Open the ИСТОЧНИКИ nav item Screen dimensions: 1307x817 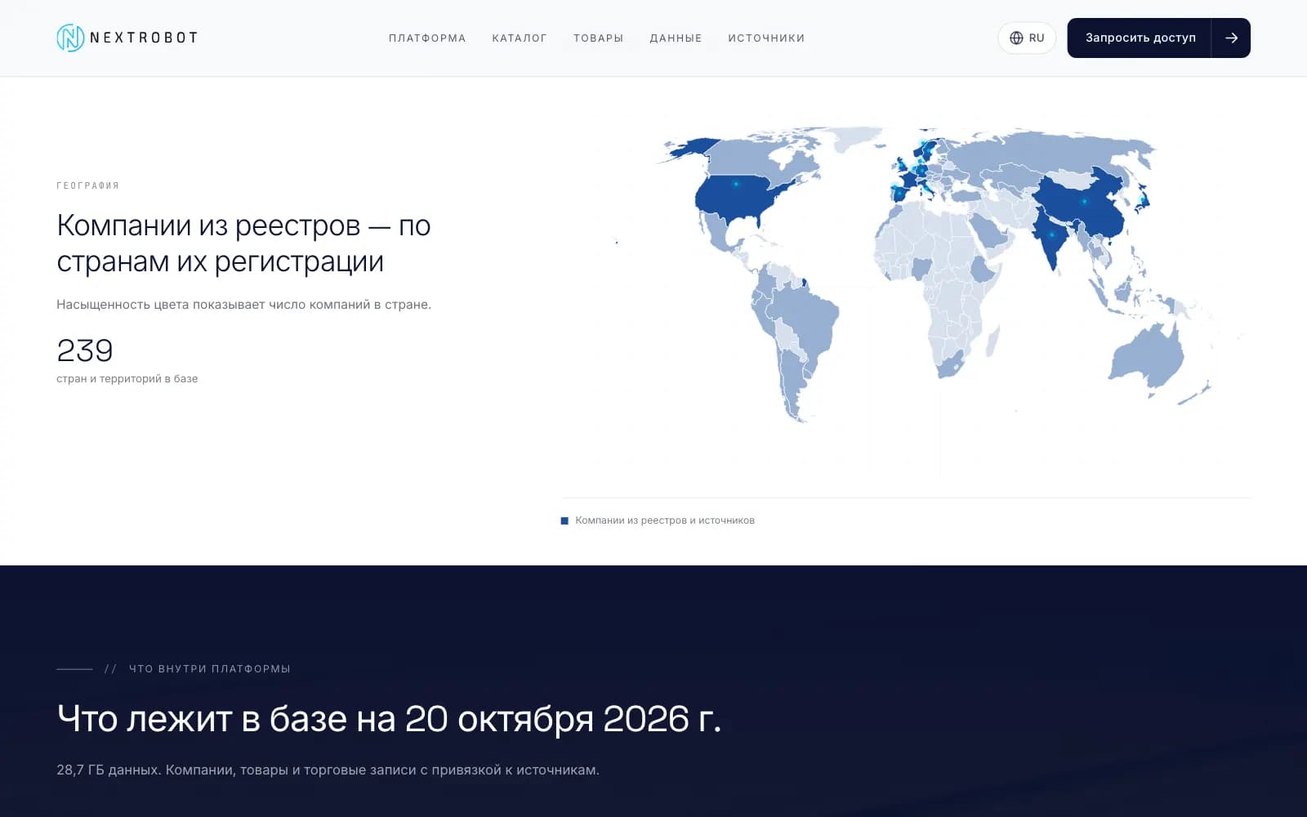[x=766, y=38]
